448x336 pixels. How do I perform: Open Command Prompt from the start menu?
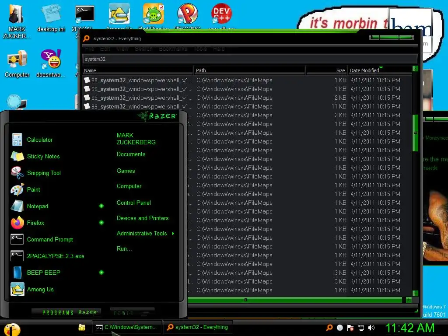pyautogui.click(x=50, y=239)
